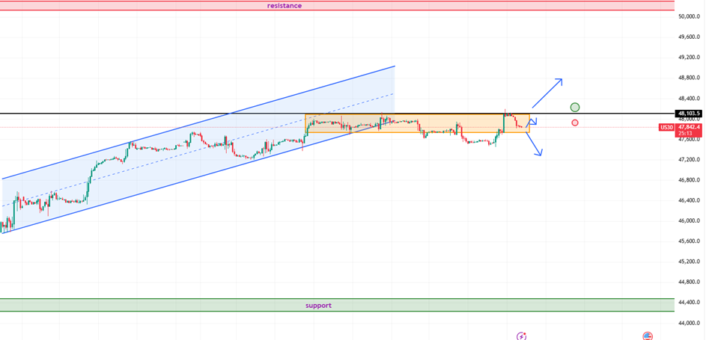Click the 48,103.5 black price label
The height and width of the screenshot is (340, 709).
pos(688,114)
